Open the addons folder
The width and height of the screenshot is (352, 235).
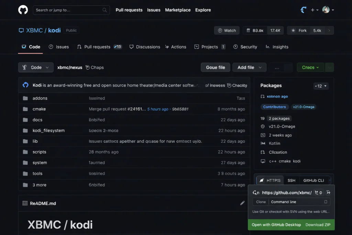(40, 98)
